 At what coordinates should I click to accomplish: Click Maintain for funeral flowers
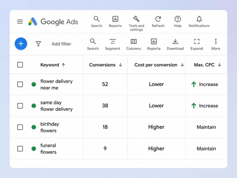point(206,148)
